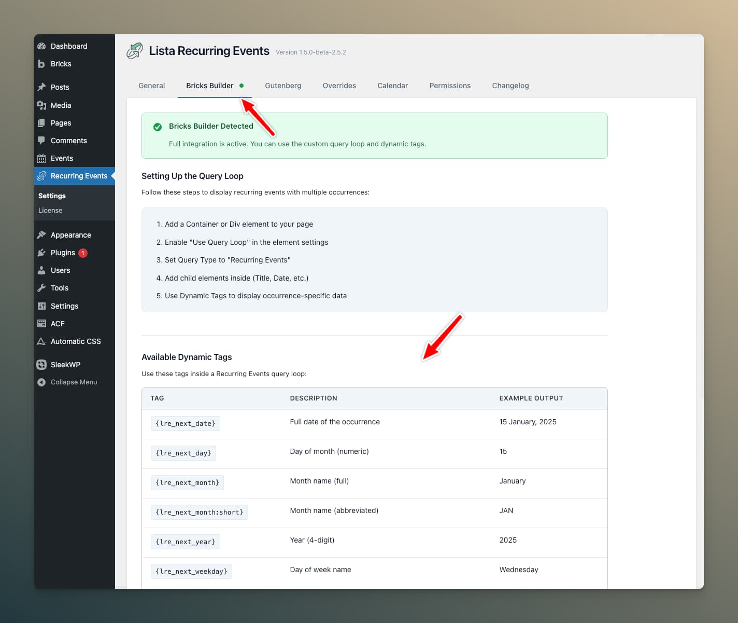Open the Changelog tab
738x623 pixels.
[510, 86]
